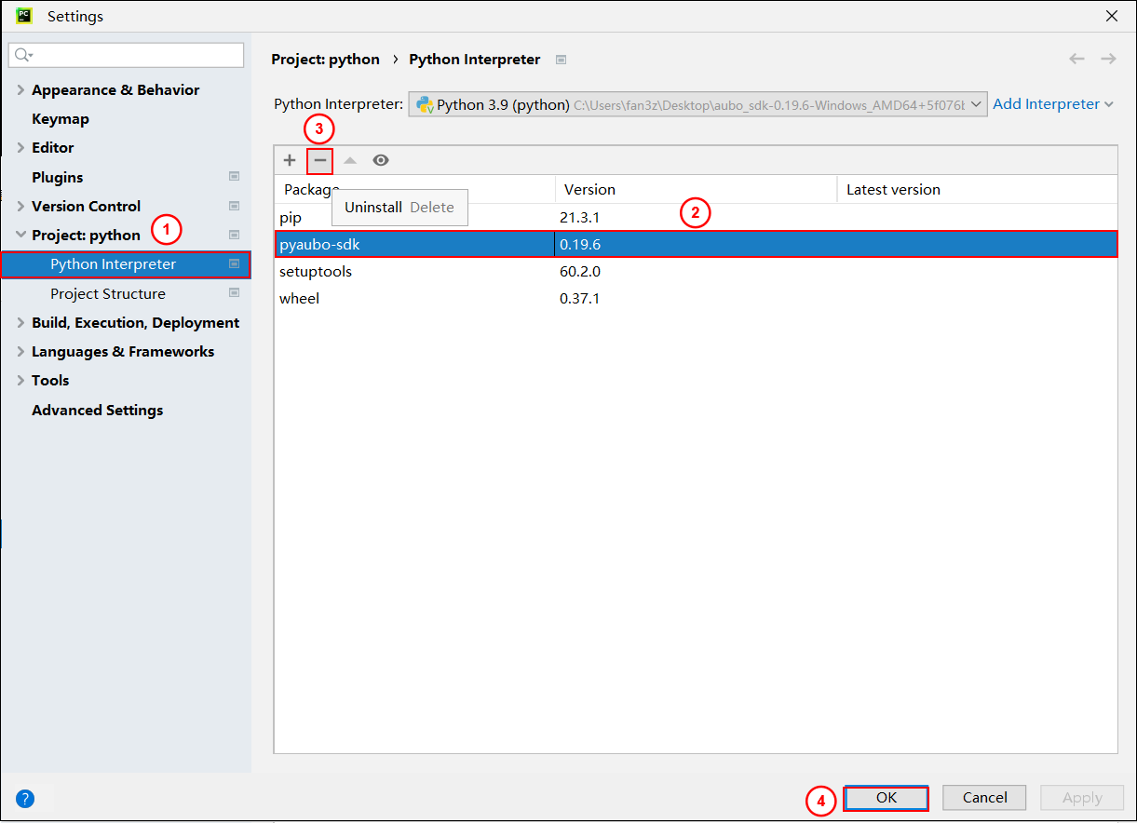Open the Python Interpreter dropdown
Image resolution: width=1137 pixels, height=823 pixels.
pyautogui.click(x=697, y=104)
